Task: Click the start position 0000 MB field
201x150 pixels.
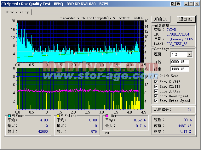Action: click(179, 62)
